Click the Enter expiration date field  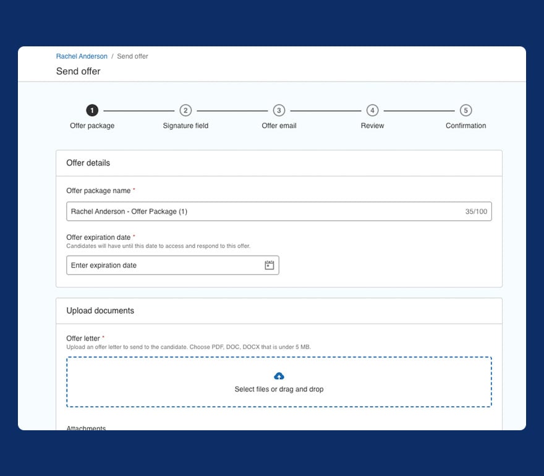pyautogui.click(x=155, y=265)
